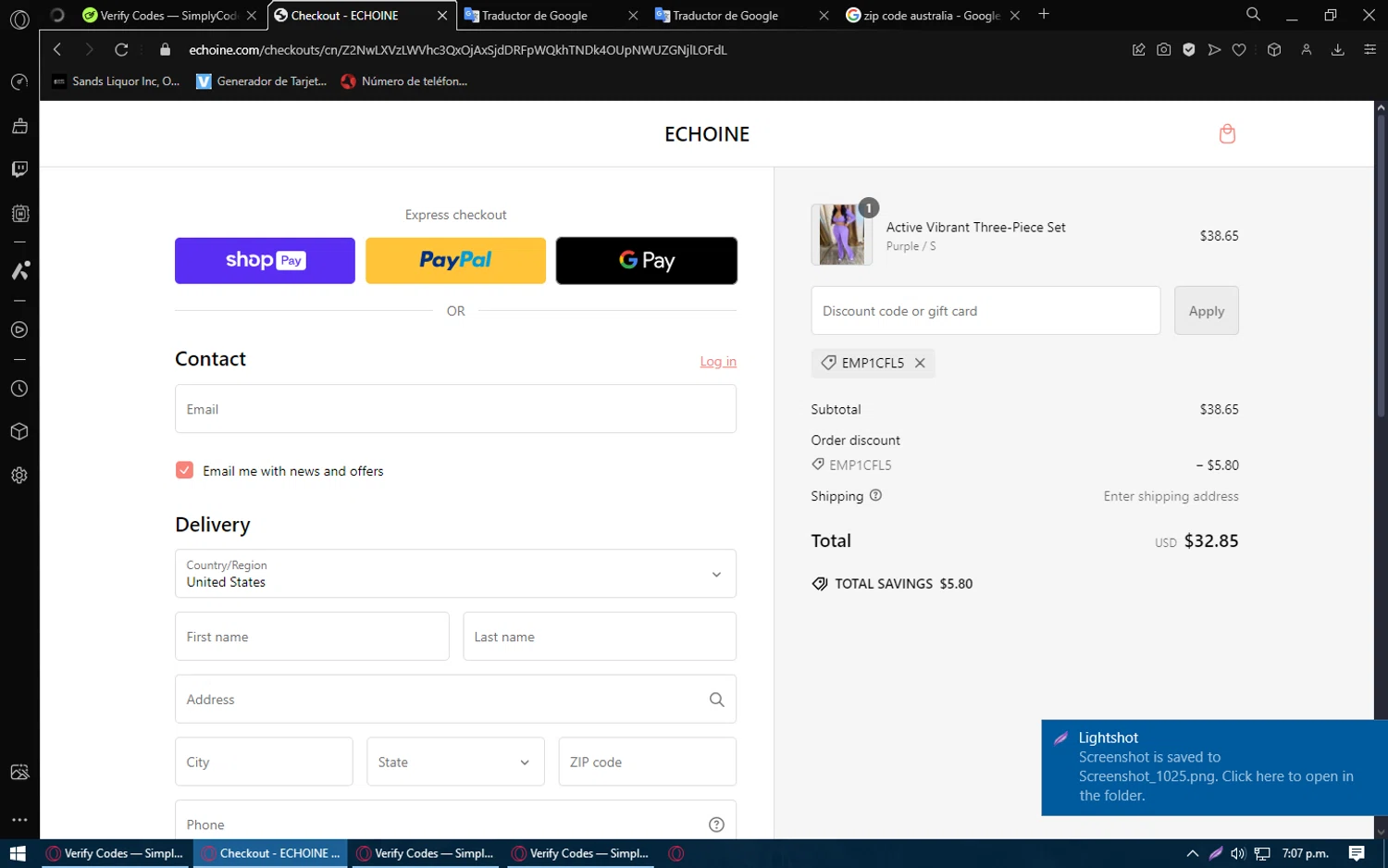This screenshot has height=868, width=1388.
Task: Open the Windows notification center
Action: pos(1357,853)
